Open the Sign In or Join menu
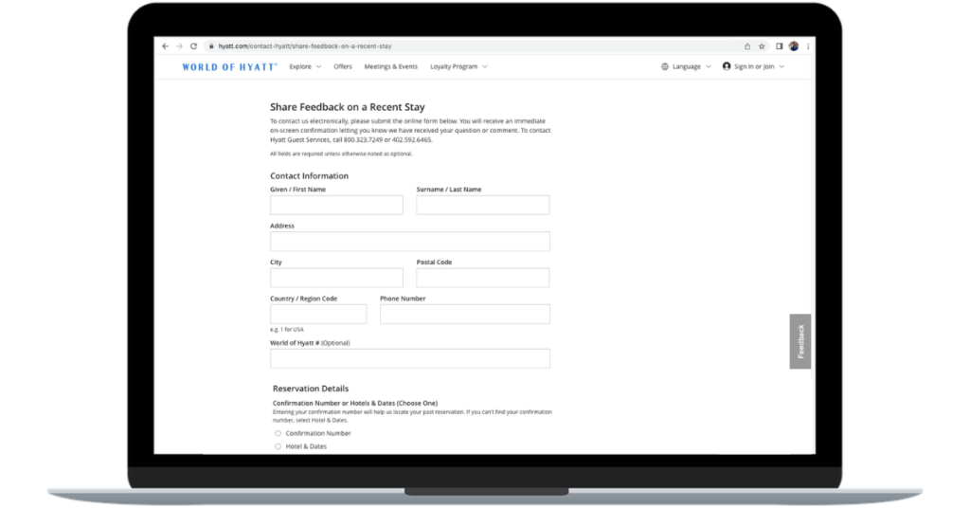 [x=753, y=67]
